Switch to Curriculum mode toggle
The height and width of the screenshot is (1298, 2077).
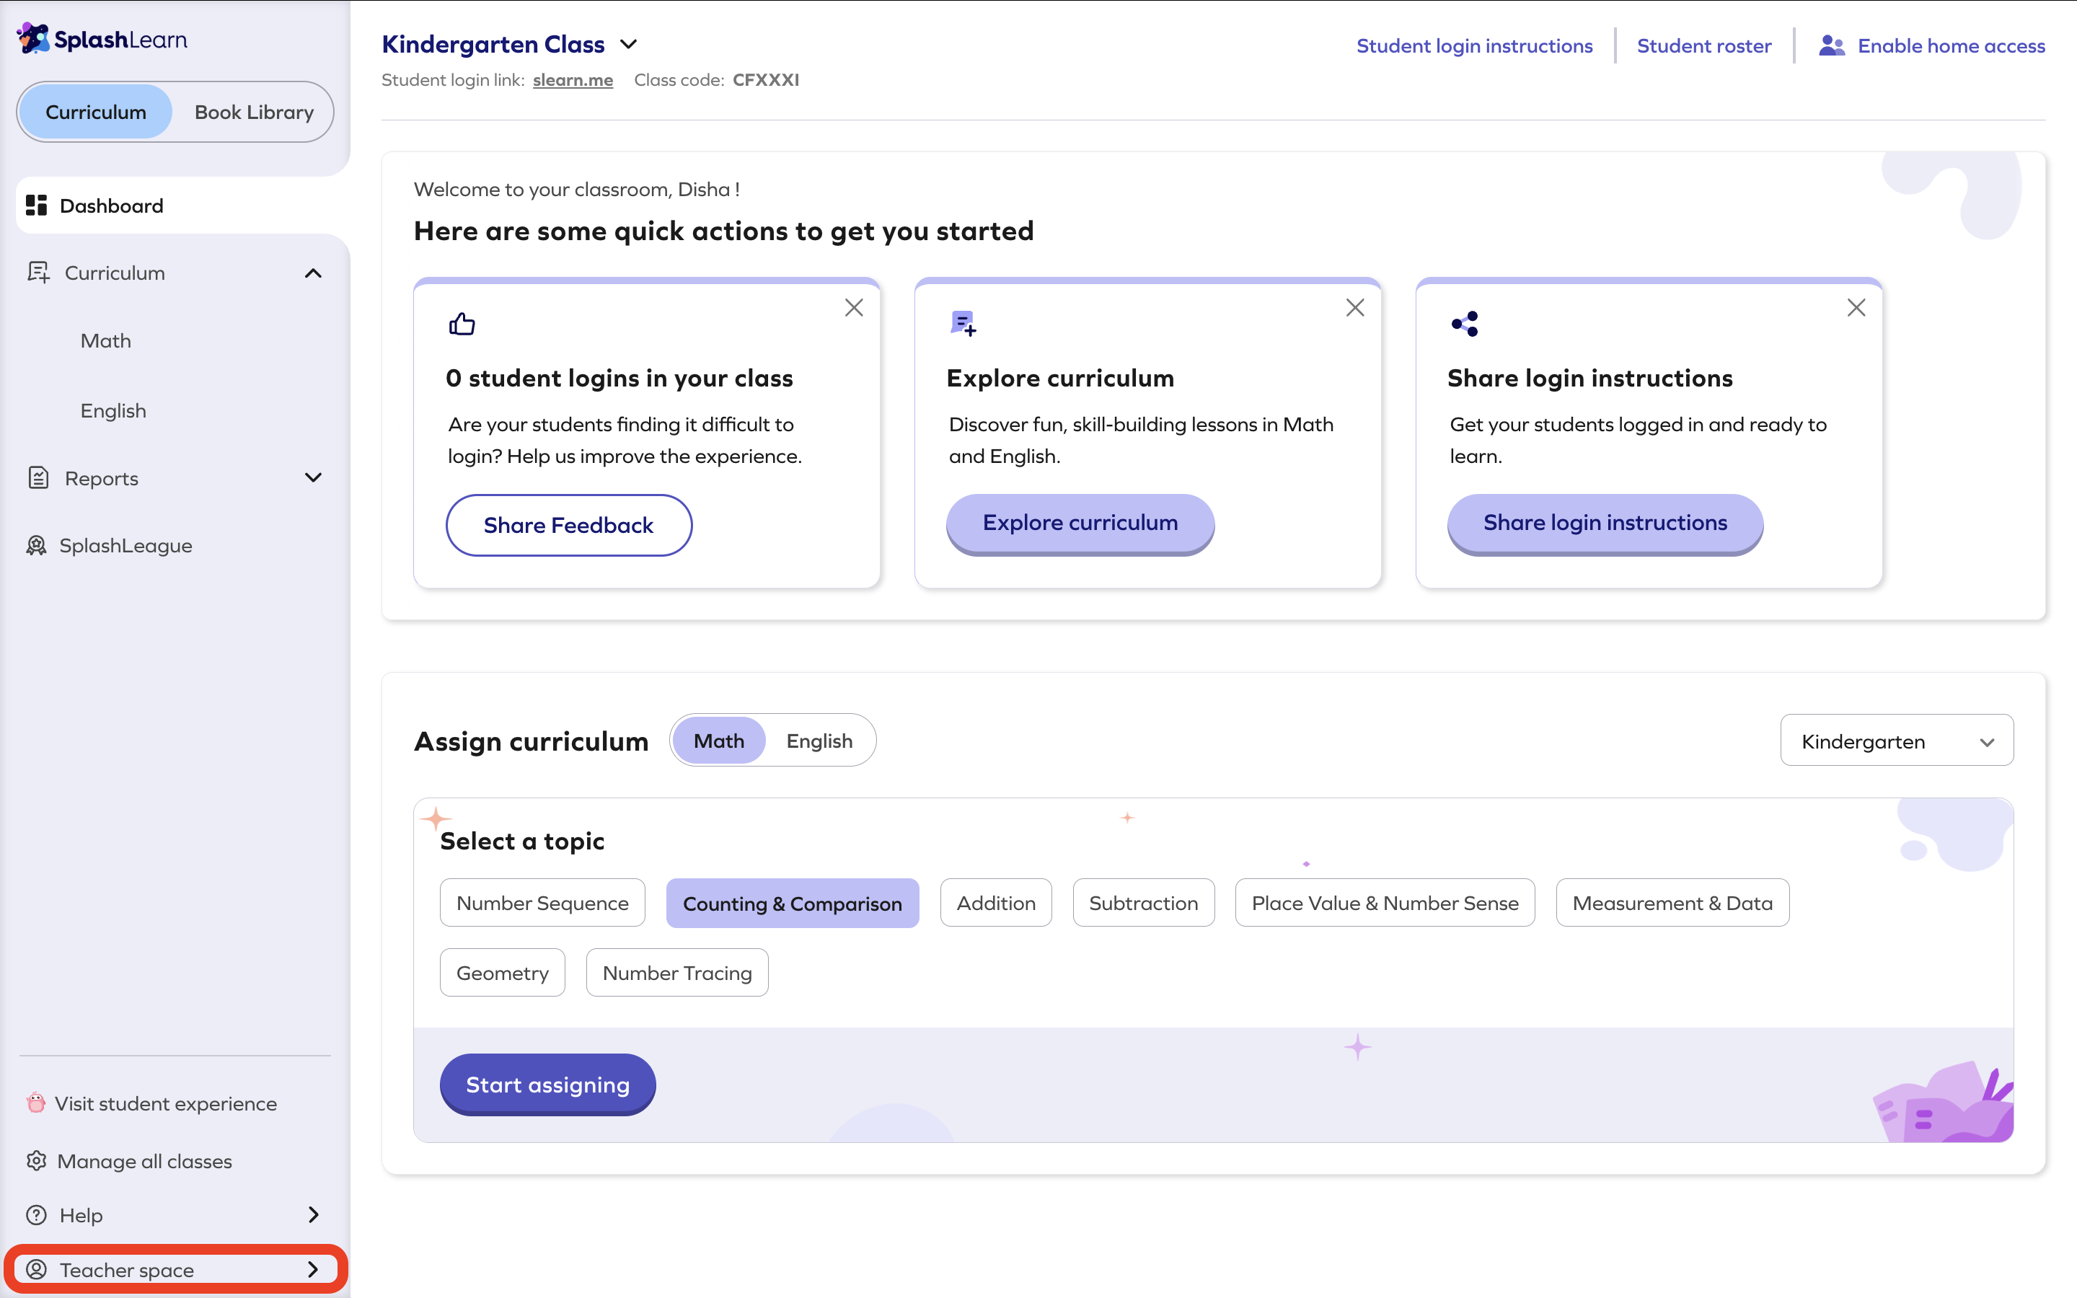pos(96,112)
